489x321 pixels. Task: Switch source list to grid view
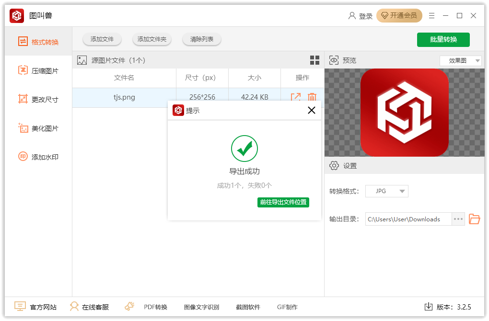tap(315, 60)
